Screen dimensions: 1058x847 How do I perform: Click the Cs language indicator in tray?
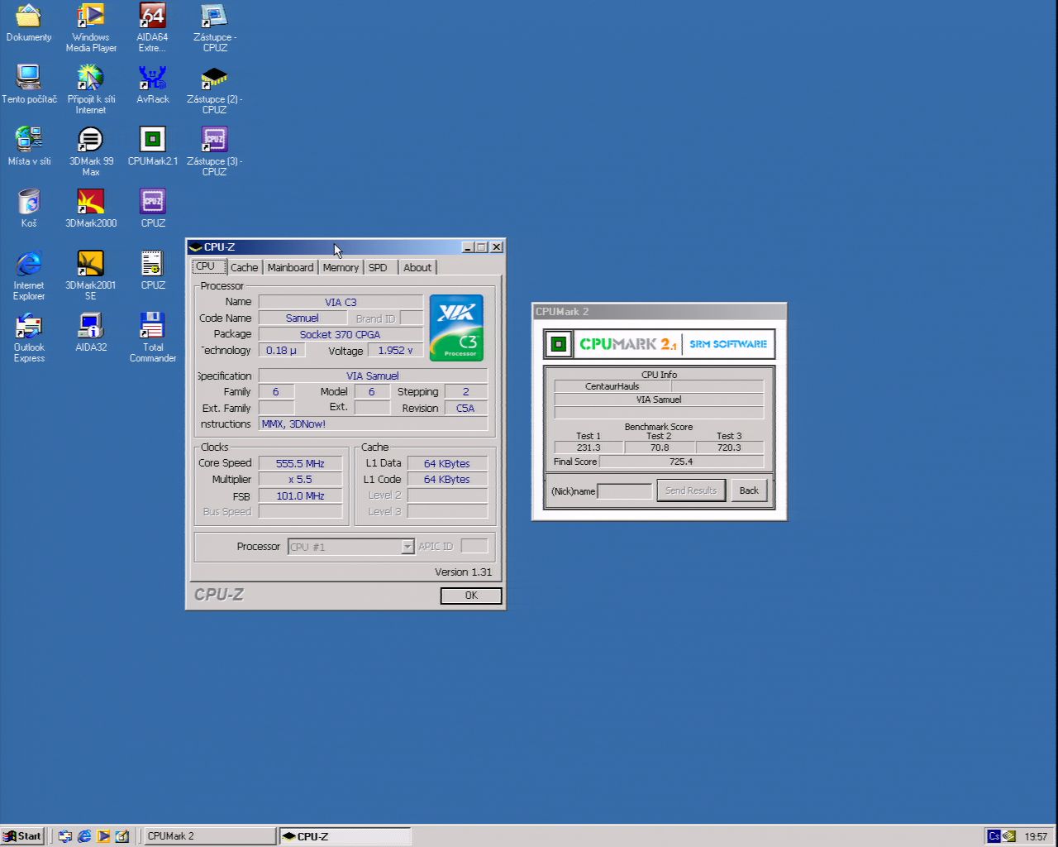pyautogui.click(x=994, y=836)
